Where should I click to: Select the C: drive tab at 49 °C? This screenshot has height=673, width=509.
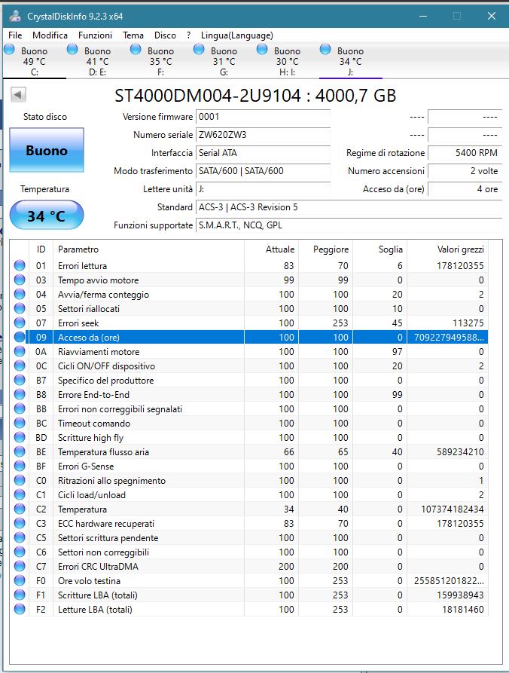point(35,61)
